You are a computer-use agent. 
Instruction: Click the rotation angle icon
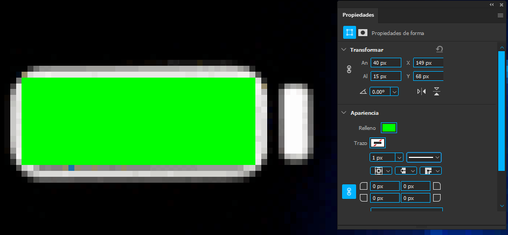(363, 92)
